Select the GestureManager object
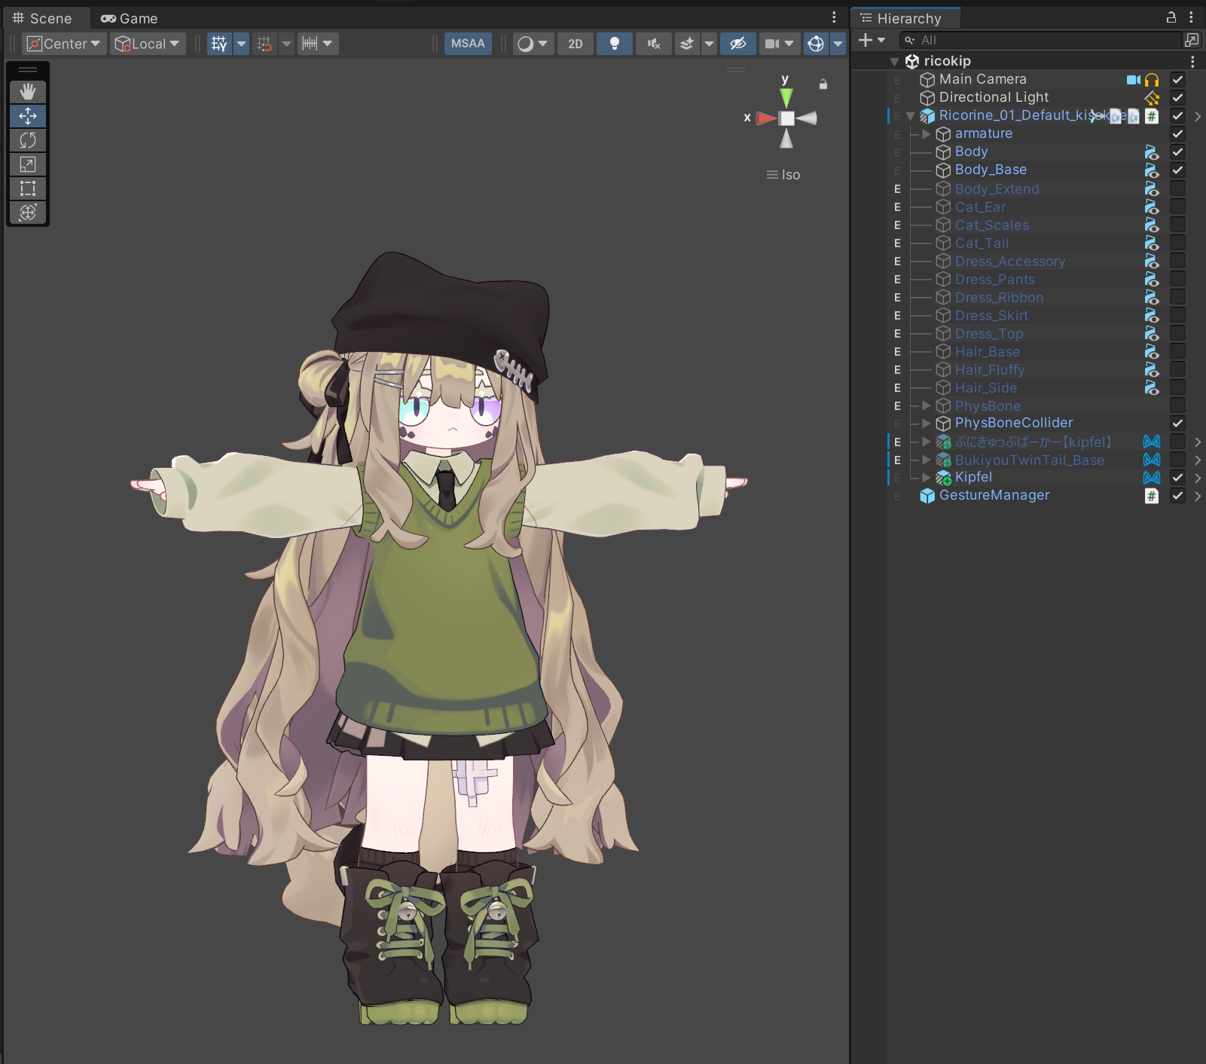 [x=994, y=495]
